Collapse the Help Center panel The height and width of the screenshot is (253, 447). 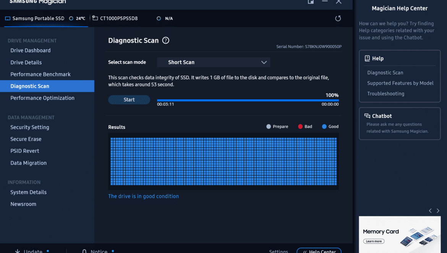pos(319,250)
